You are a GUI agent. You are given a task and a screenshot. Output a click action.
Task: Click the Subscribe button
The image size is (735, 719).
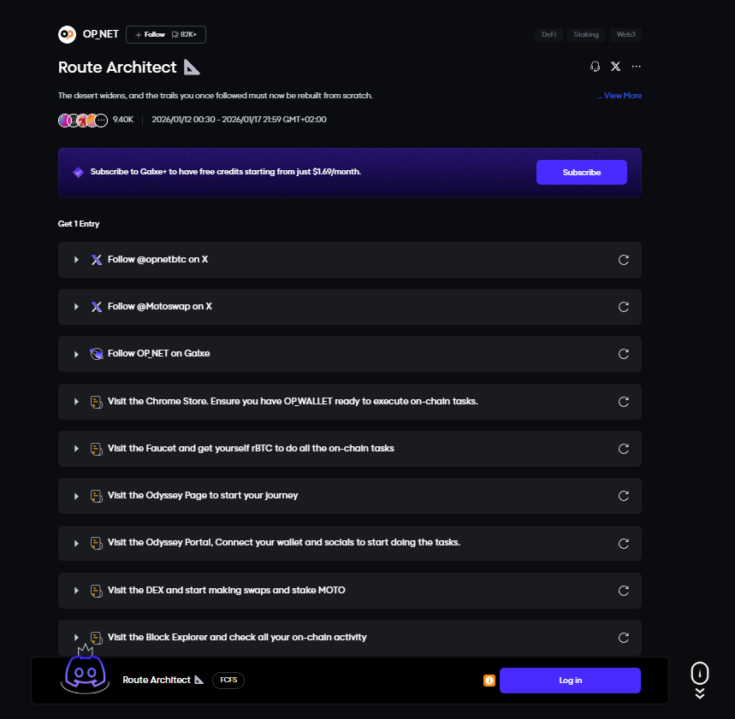click(581, 173)
